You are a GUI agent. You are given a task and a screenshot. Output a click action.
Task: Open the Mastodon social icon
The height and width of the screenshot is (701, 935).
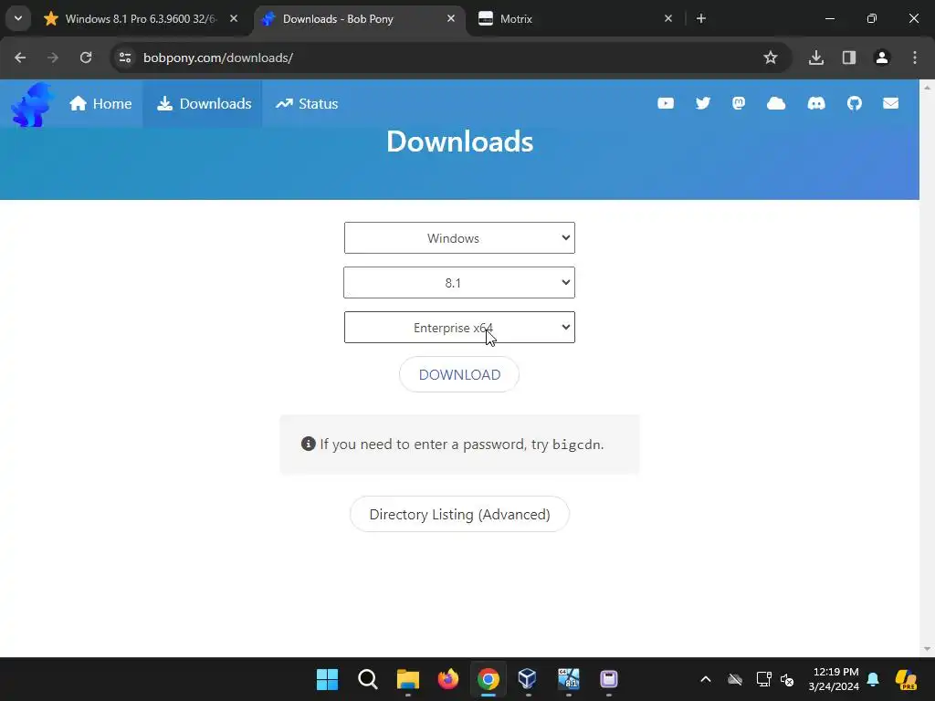pos(739,103)
